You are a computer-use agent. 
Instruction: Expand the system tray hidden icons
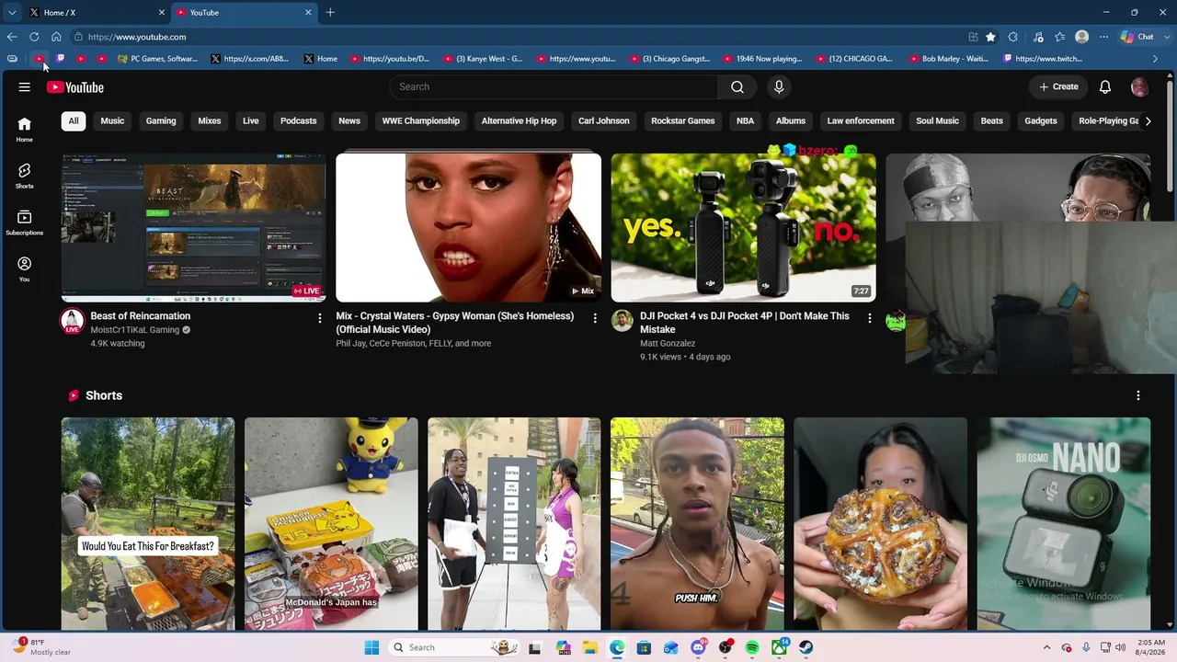(1046, 647)
